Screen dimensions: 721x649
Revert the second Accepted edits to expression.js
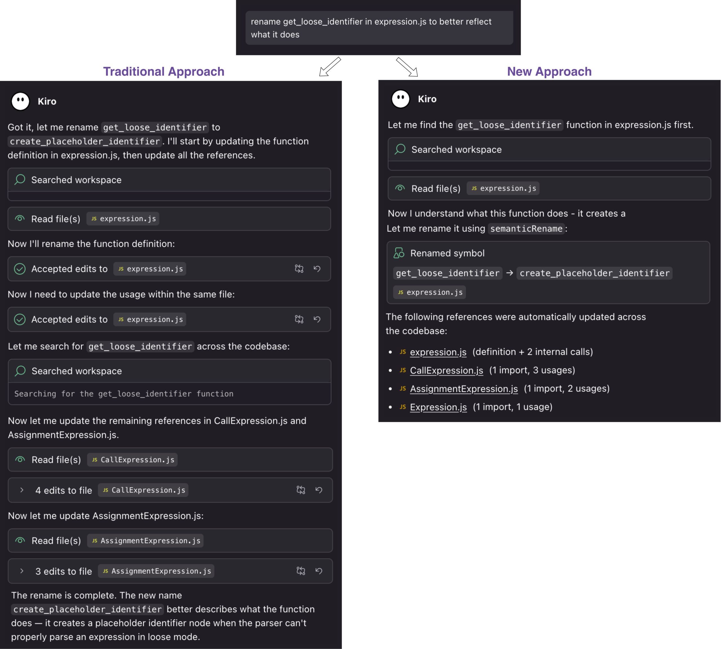click(x=317, y=319)
